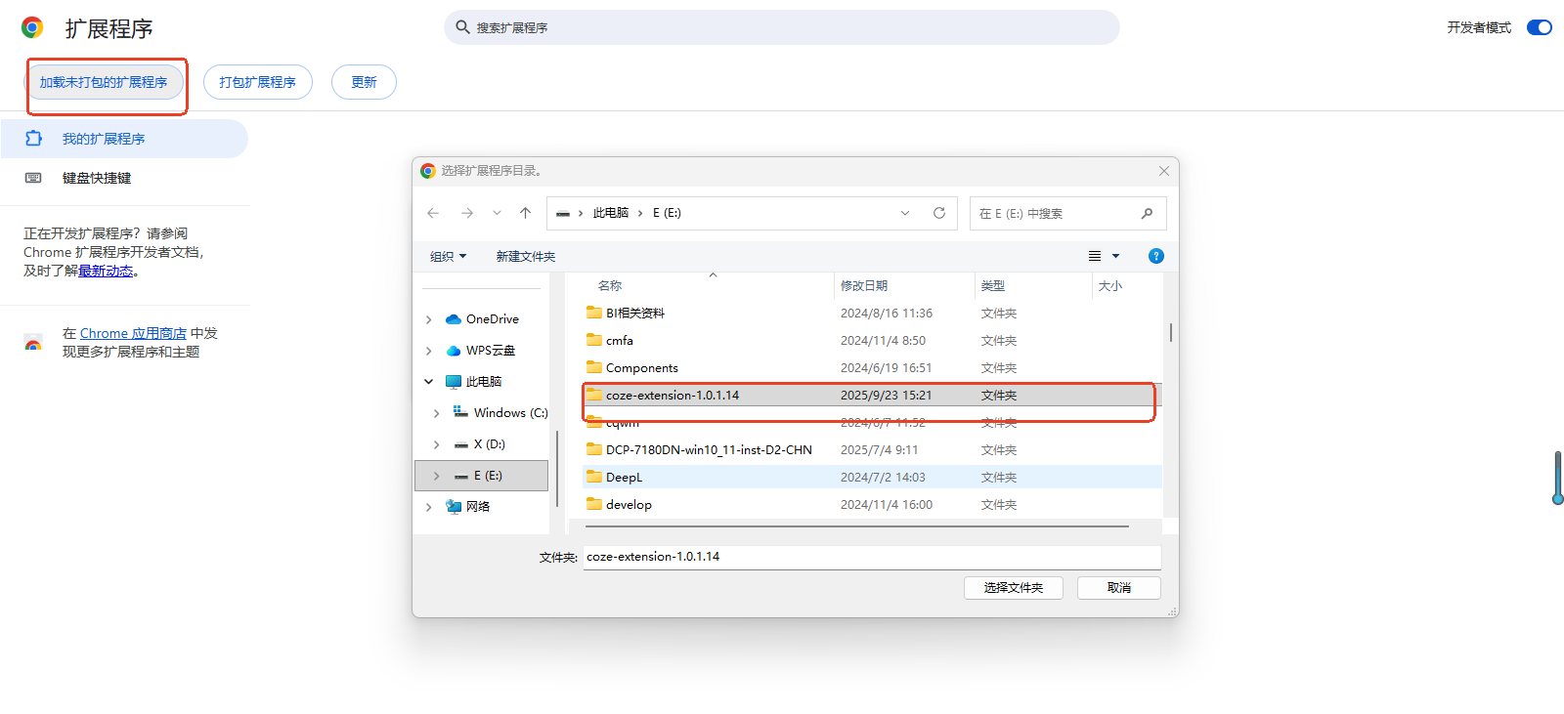Click the folder icon of BI相关资料

click(x=594, y=313)
